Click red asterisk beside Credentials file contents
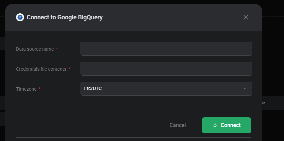Screen dimensions: 284x141 coord(69,69)
